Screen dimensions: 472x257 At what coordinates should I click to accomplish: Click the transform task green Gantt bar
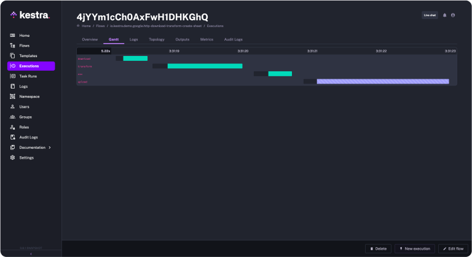(x=205, y=66)
